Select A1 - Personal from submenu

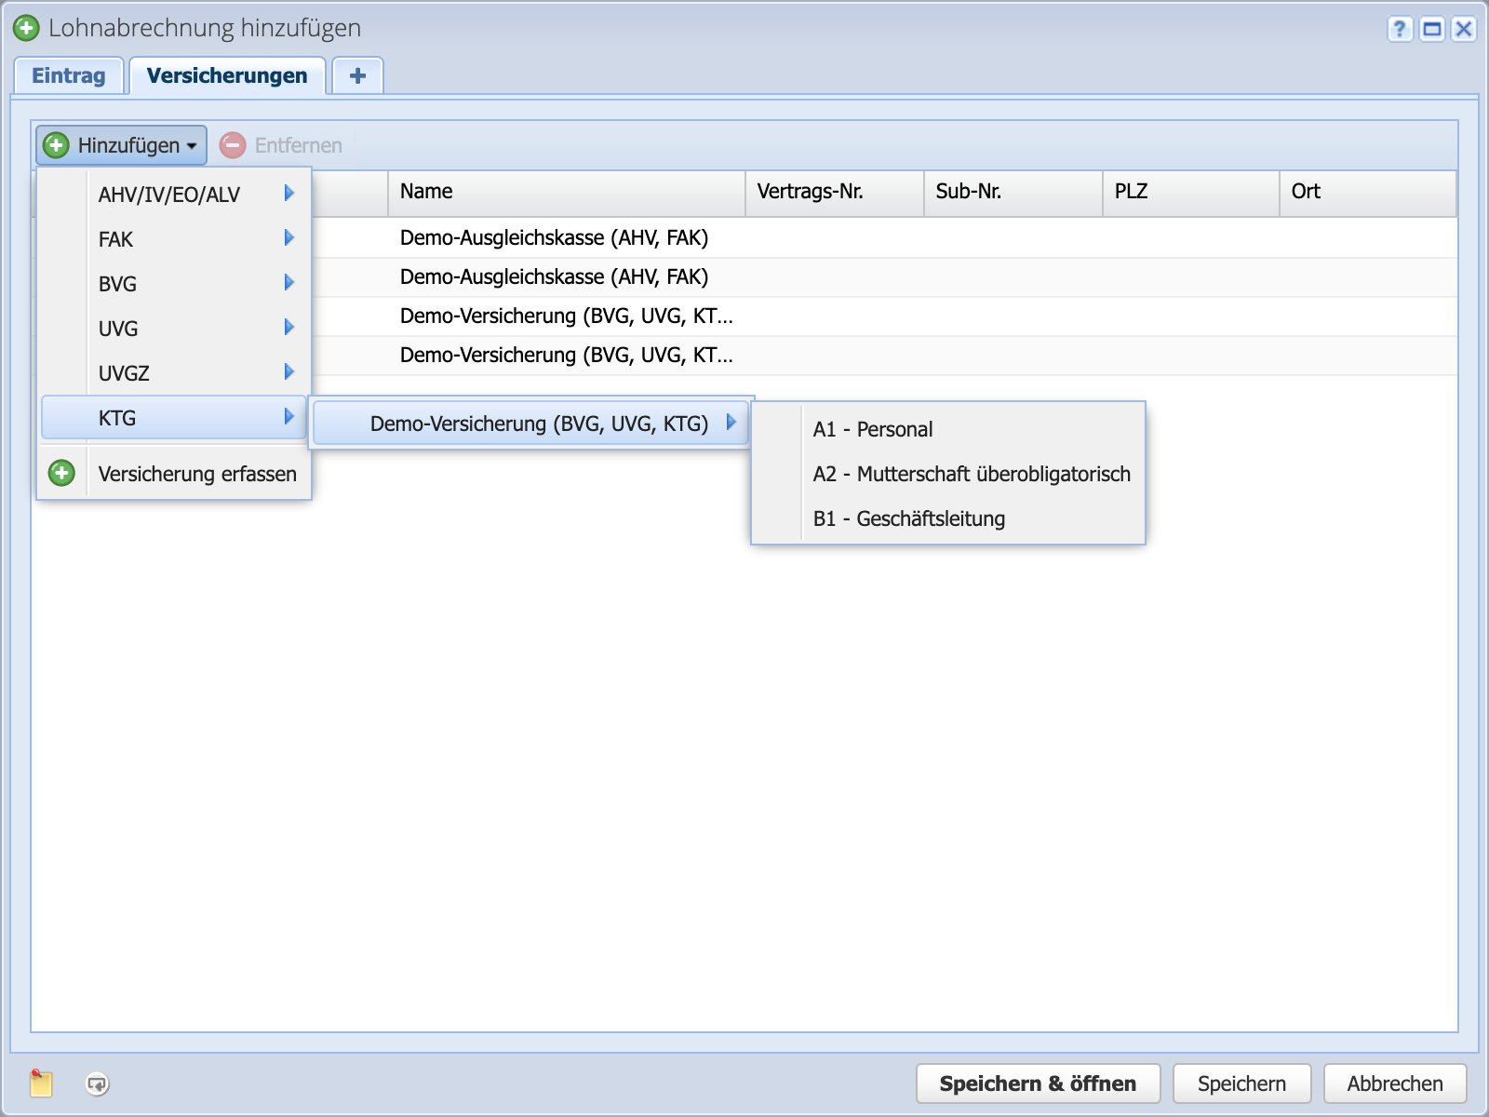coord(872,429)
